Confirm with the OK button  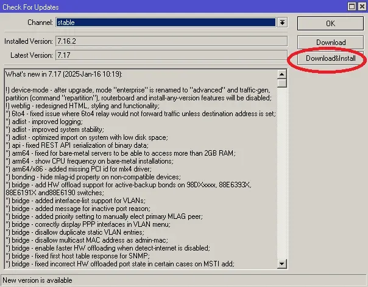[330, 24]
